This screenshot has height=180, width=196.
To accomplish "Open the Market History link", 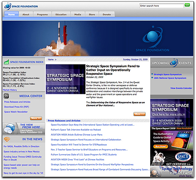I will coord(10,90).
